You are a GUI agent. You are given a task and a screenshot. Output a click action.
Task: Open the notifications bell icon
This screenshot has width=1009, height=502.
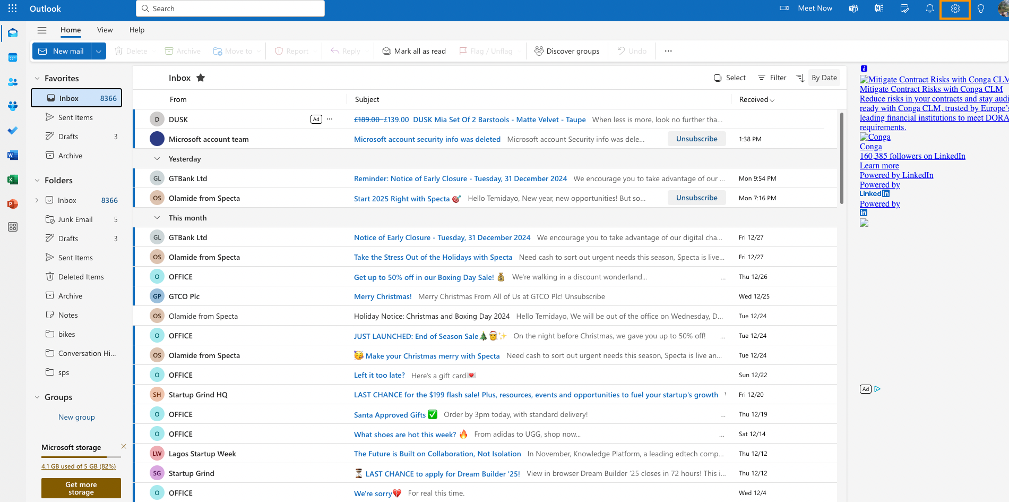[x=930, y=8]
